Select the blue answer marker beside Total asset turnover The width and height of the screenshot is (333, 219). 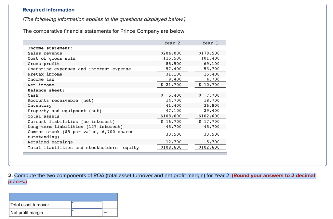73,203
